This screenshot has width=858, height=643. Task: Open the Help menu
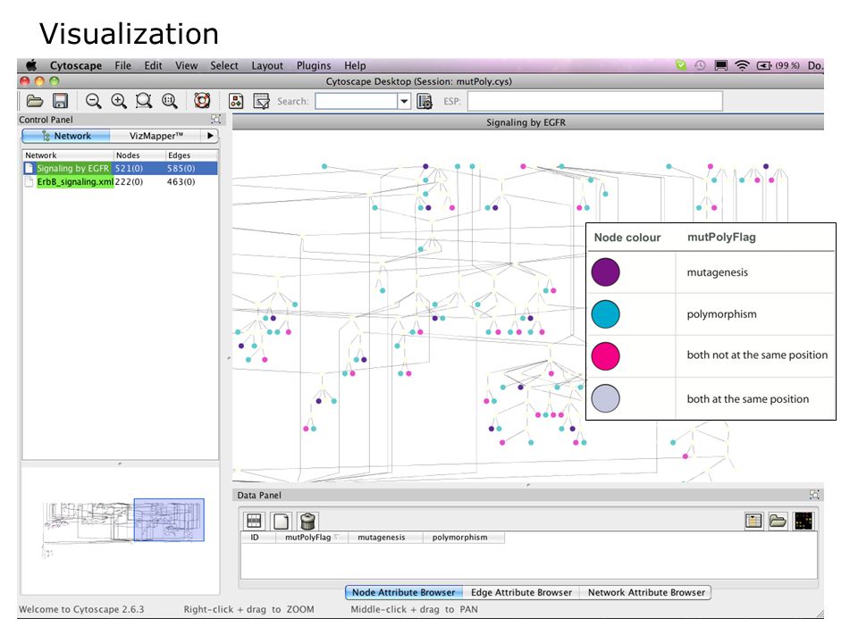tap(355, 65)
